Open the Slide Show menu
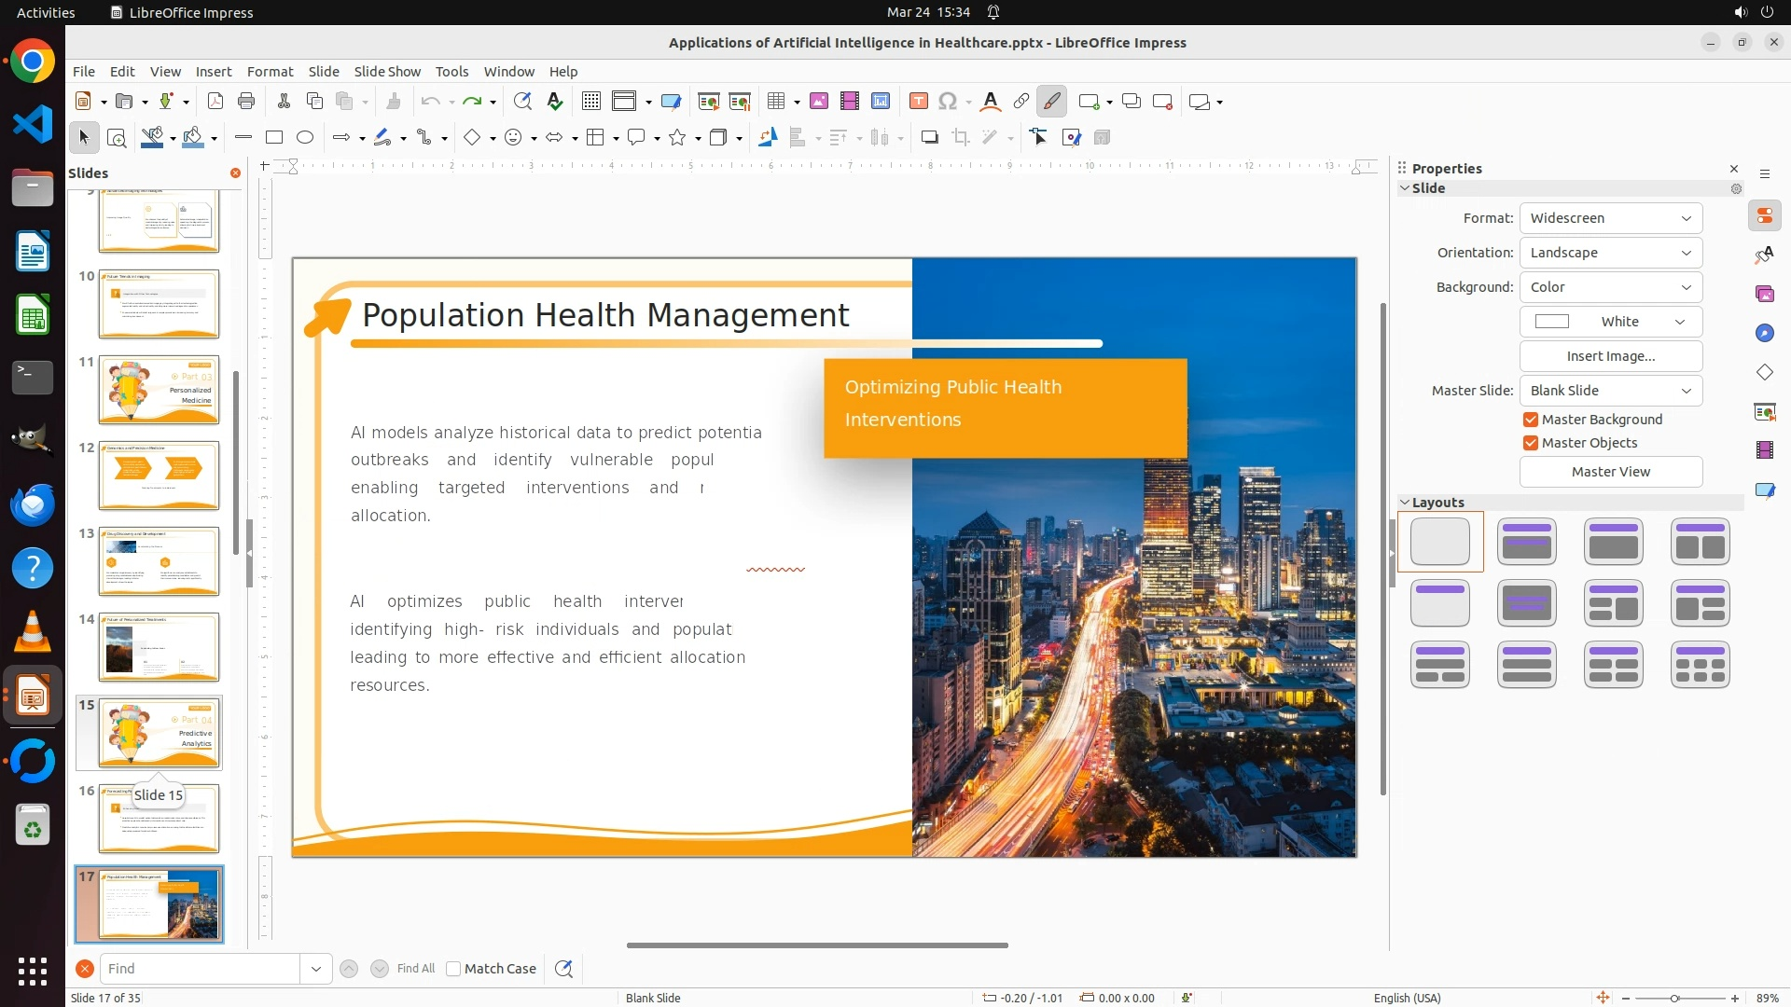 [x=387, y=71]
